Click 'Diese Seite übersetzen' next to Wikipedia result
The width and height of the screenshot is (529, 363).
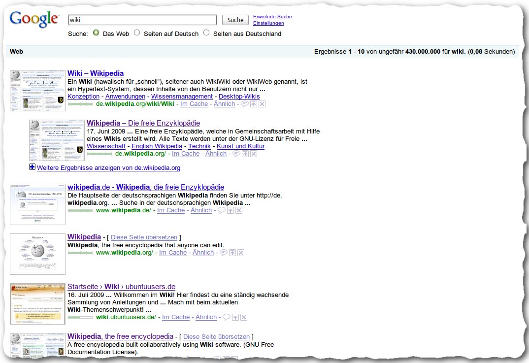[144, 237]
